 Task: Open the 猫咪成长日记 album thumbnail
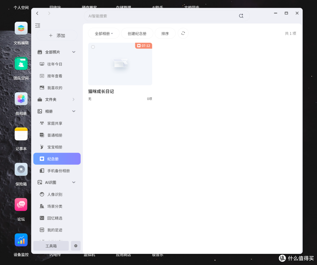click(120, 64)
